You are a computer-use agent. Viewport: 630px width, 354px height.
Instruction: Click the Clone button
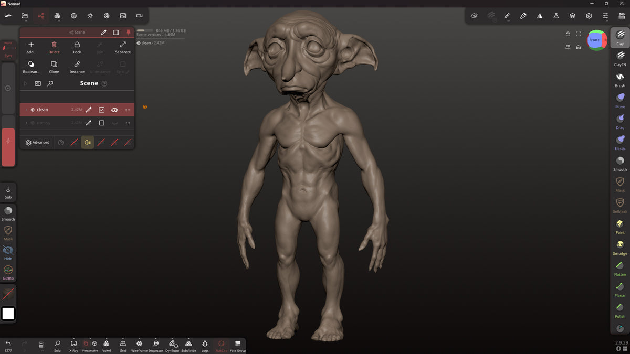coord(54,67)
